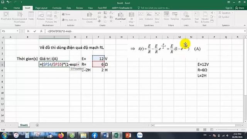This screenshot has width=247, height=139.
Task: Add a new sheet with plus button
Action: pos(37,125)
